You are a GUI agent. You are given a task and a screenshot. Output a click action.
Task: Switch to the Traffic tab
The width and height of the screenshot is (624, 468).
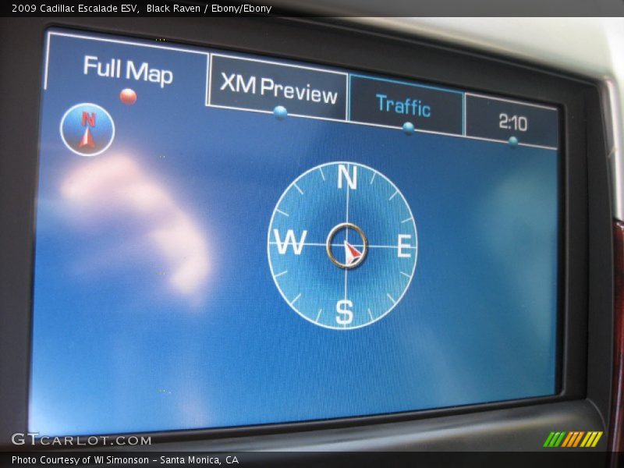point(406,105)
